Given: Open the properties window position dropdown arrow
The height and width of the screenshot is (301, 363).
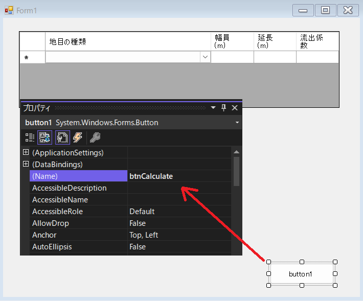Looking at the screenshot, I should (213, 108).
